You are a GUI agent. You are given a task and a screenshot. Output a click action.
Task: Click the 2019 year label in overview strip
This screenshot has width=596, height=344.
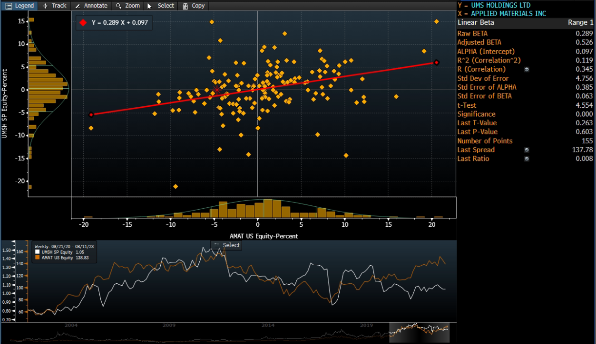coord(366,325)
